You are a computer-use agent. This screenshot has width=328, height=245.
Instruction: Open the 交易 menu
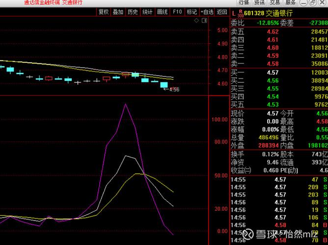[x=274, y=2]
